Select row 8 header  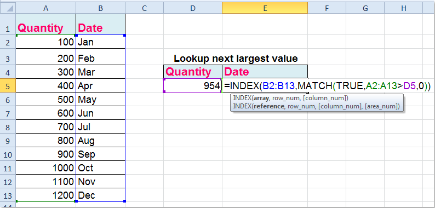[x=8, y=127]
